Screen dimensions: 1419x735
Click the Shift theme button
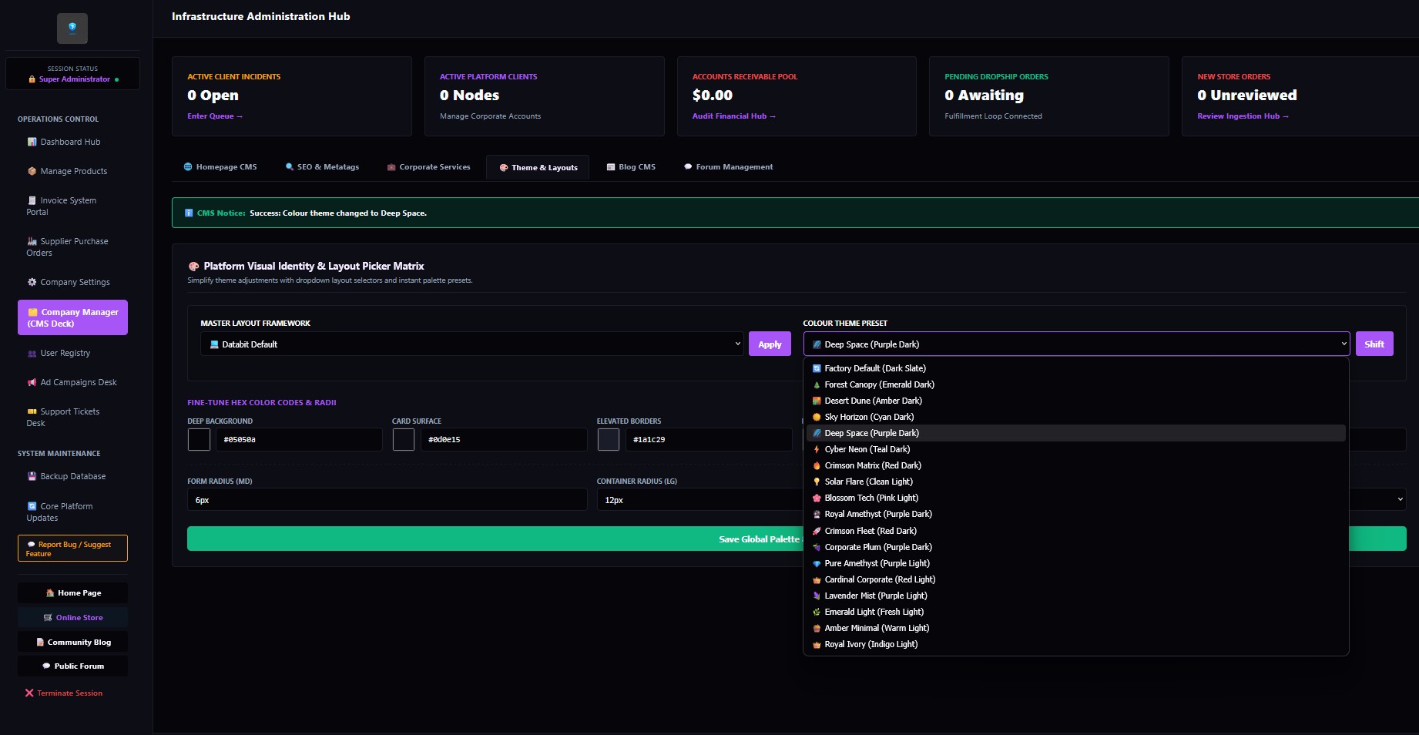click(x=1374, y=344)
